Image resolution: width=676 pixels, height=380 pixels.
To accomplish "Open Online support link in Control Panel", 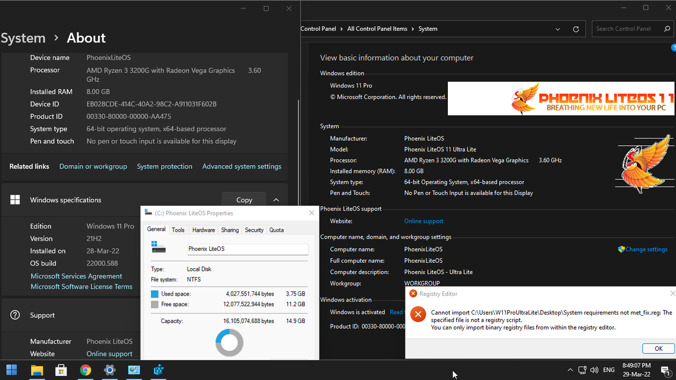I will [424, 221].
